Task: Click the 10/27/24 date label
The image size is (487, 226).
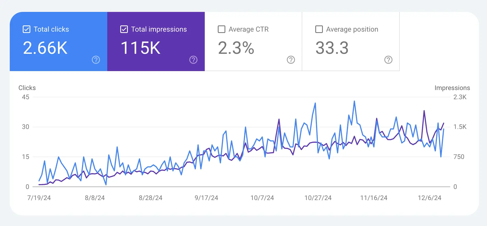Action: [318, 198]
